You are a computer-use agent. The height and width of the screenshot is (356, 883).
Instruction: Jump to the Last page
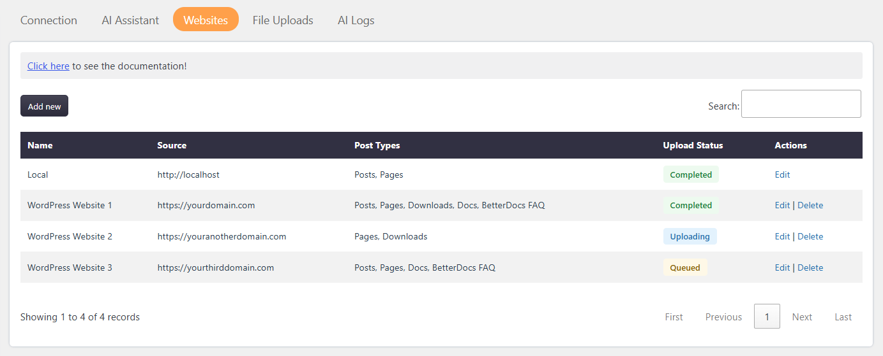(843, 317)
